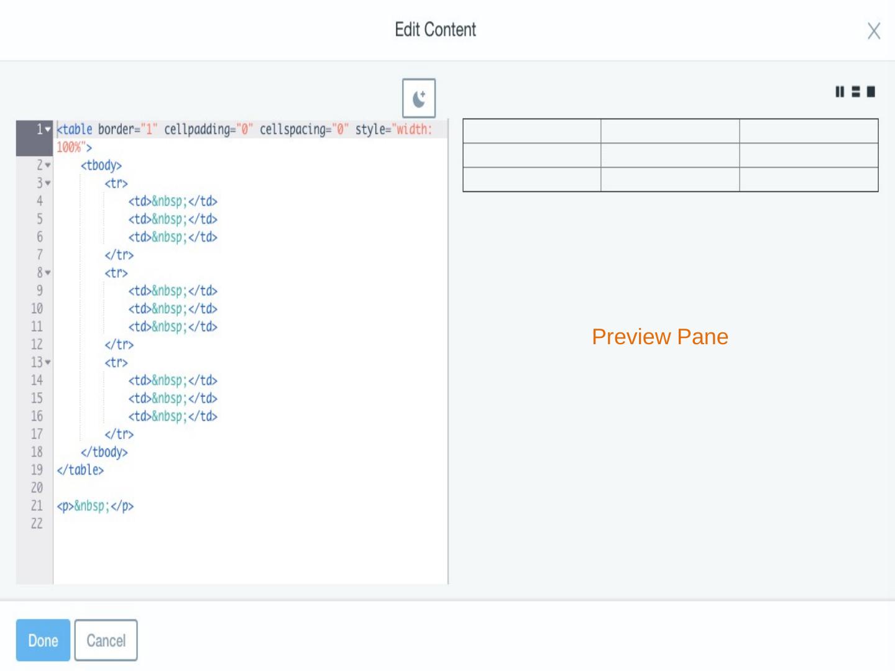Click the center cell of preview table
The height and width of the screenshot is (671, 895).
[x=670, y=155]
